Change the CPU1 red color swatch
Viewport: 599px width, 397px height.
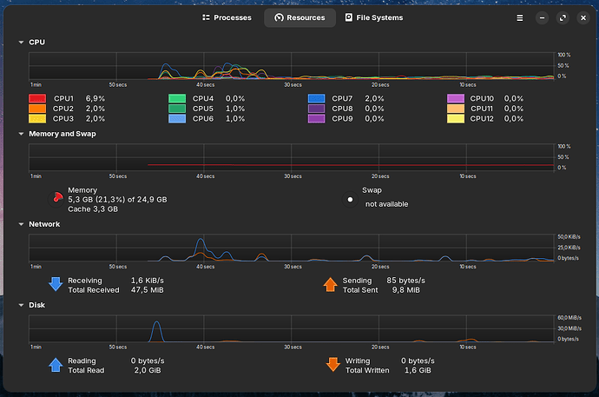click(37, 99)
